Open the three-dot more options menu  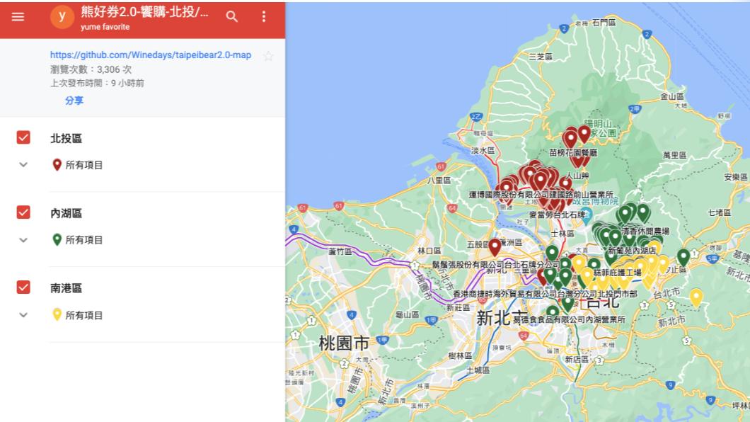(x=263, y=17)
